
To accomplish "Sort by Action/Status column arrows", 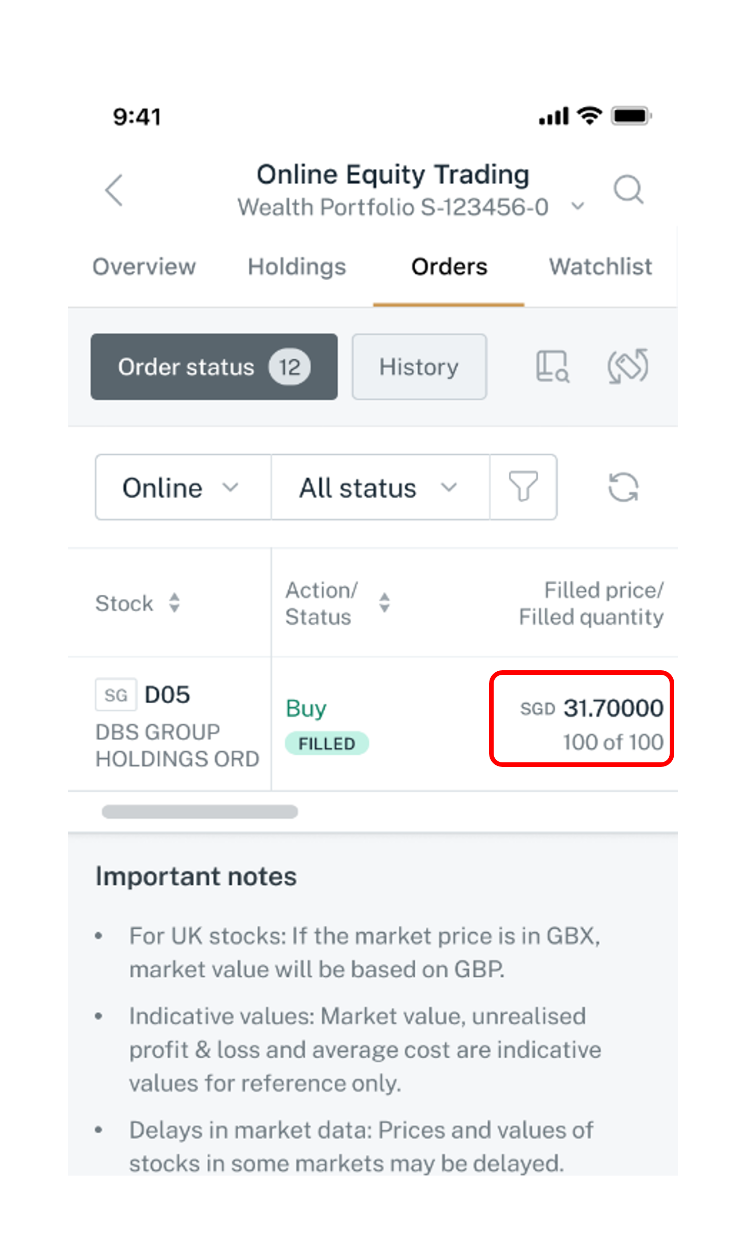I will (384, 602).
